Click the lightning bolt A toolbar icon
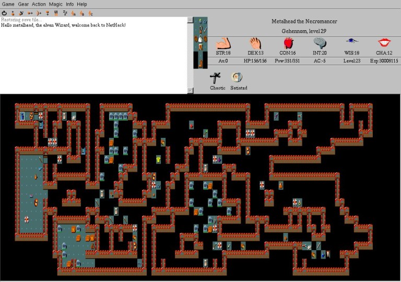The height and width of the screenshot is (282, 401). tap(73, 13)
